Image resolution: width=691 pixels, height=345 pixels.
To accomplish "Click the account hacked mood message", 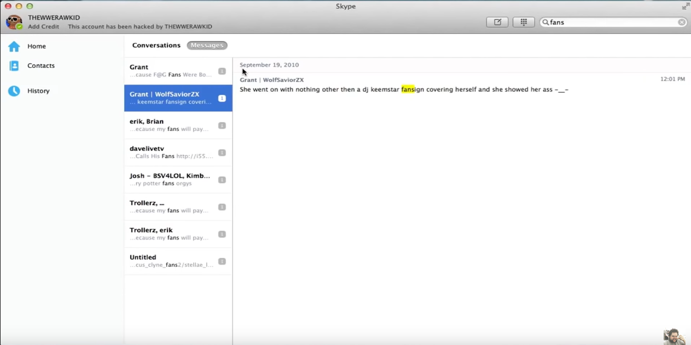I will coord(140,26).
